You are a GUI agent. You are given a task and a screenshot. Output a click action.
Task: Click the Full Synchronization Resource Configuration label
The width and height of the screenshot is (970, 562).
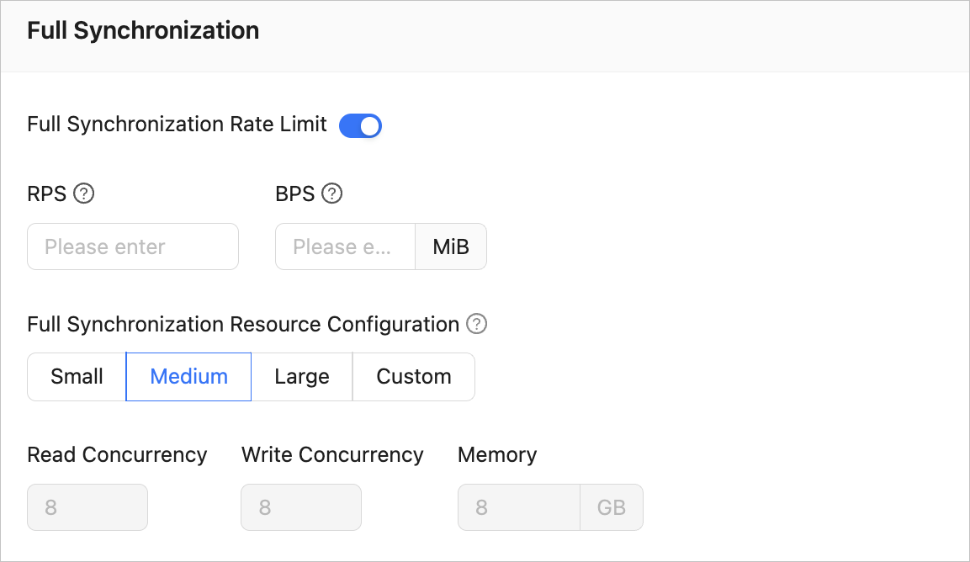coord(243,324)
